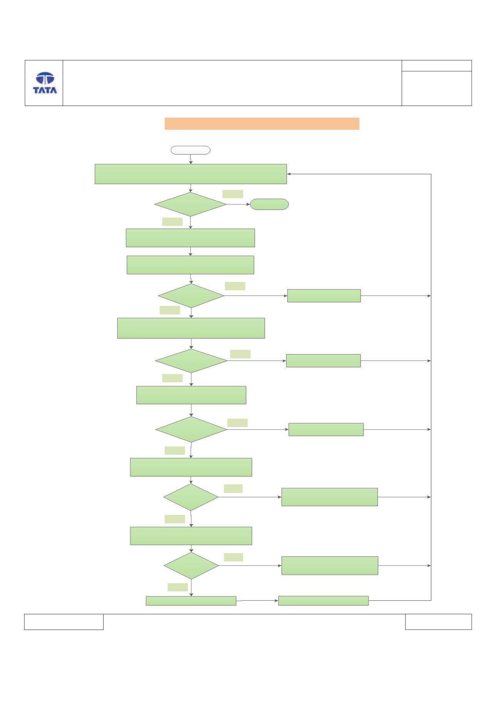Select the bottom-right thin green process box
Viewport: 501px width, 709px height.
pos(323,601)
